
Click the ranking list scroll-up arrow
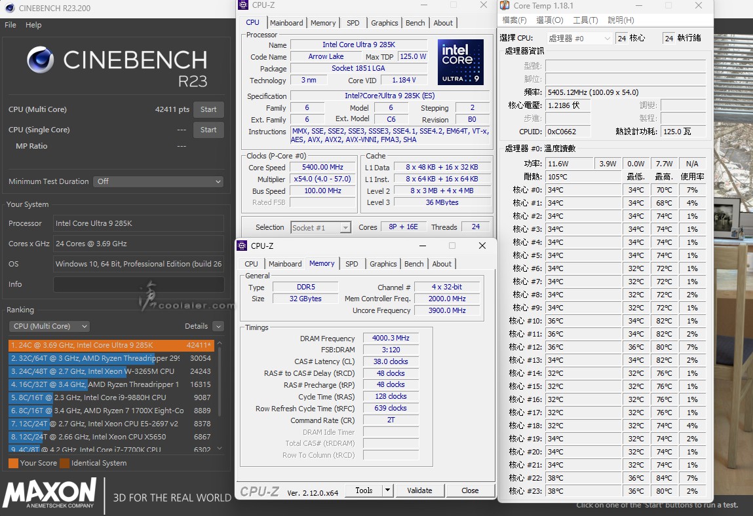[220, 343]
